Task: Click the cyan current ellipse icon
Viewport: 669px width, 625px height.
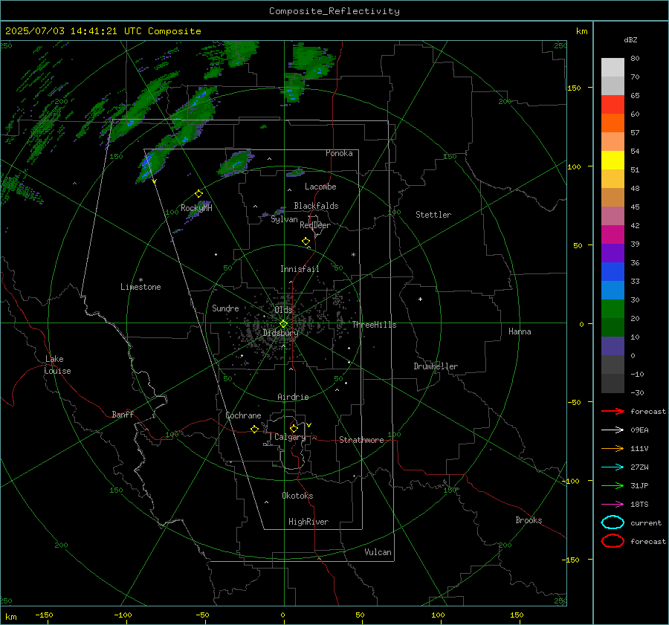Action: (613, 522)
